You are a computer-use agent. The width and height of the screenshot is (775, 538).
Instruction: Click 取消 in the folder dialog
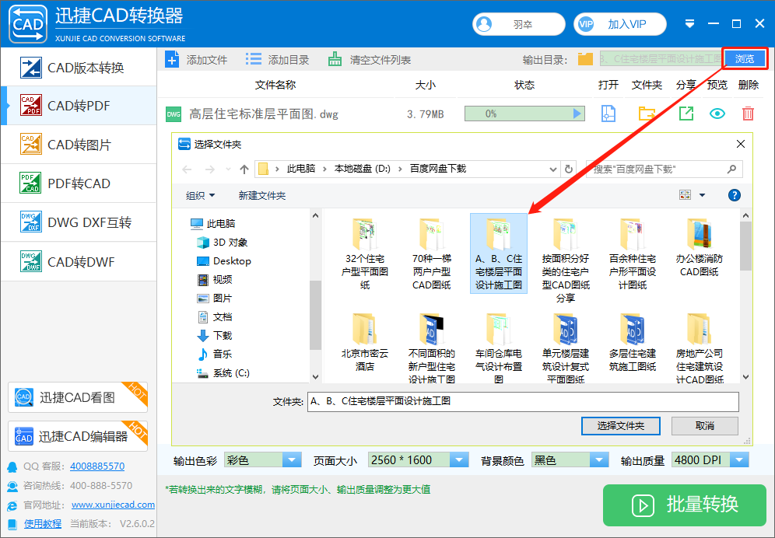pos(705,426)
